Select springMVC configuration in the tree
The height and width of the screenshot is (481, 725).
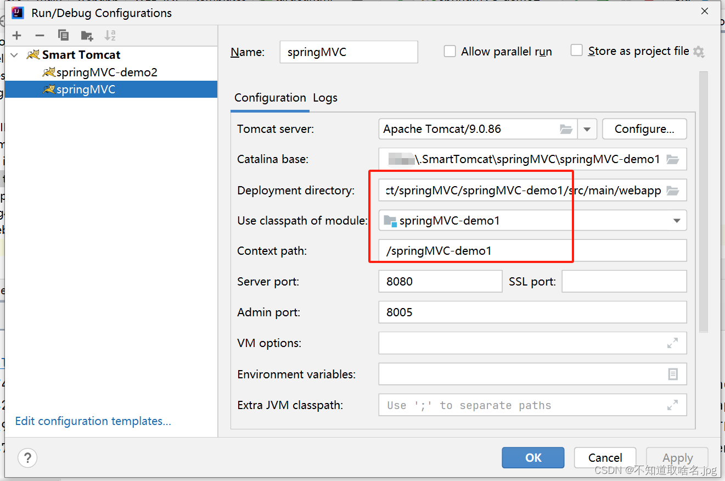pyautogui.click(x=111, y=90)
